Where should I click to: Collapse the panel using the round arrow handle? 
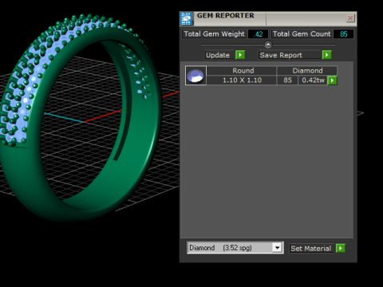(x=268, y=45)
